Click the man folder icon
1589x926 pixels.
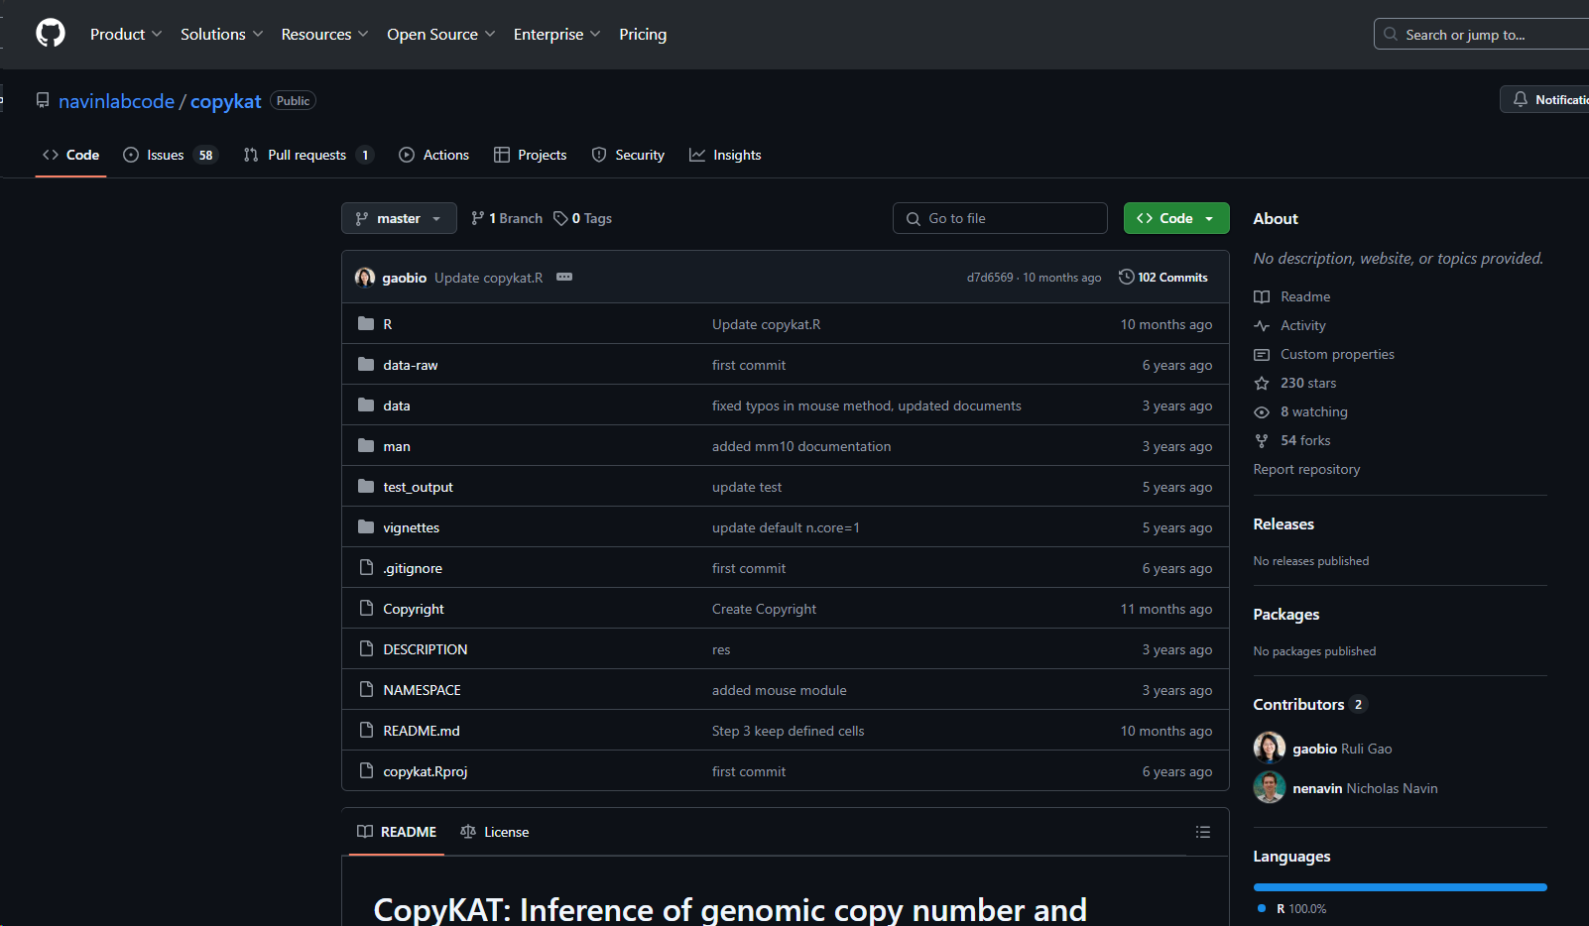point(366,445)
